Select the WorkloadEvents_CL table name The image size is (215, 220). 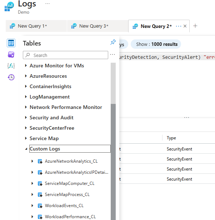coord(64,206)
